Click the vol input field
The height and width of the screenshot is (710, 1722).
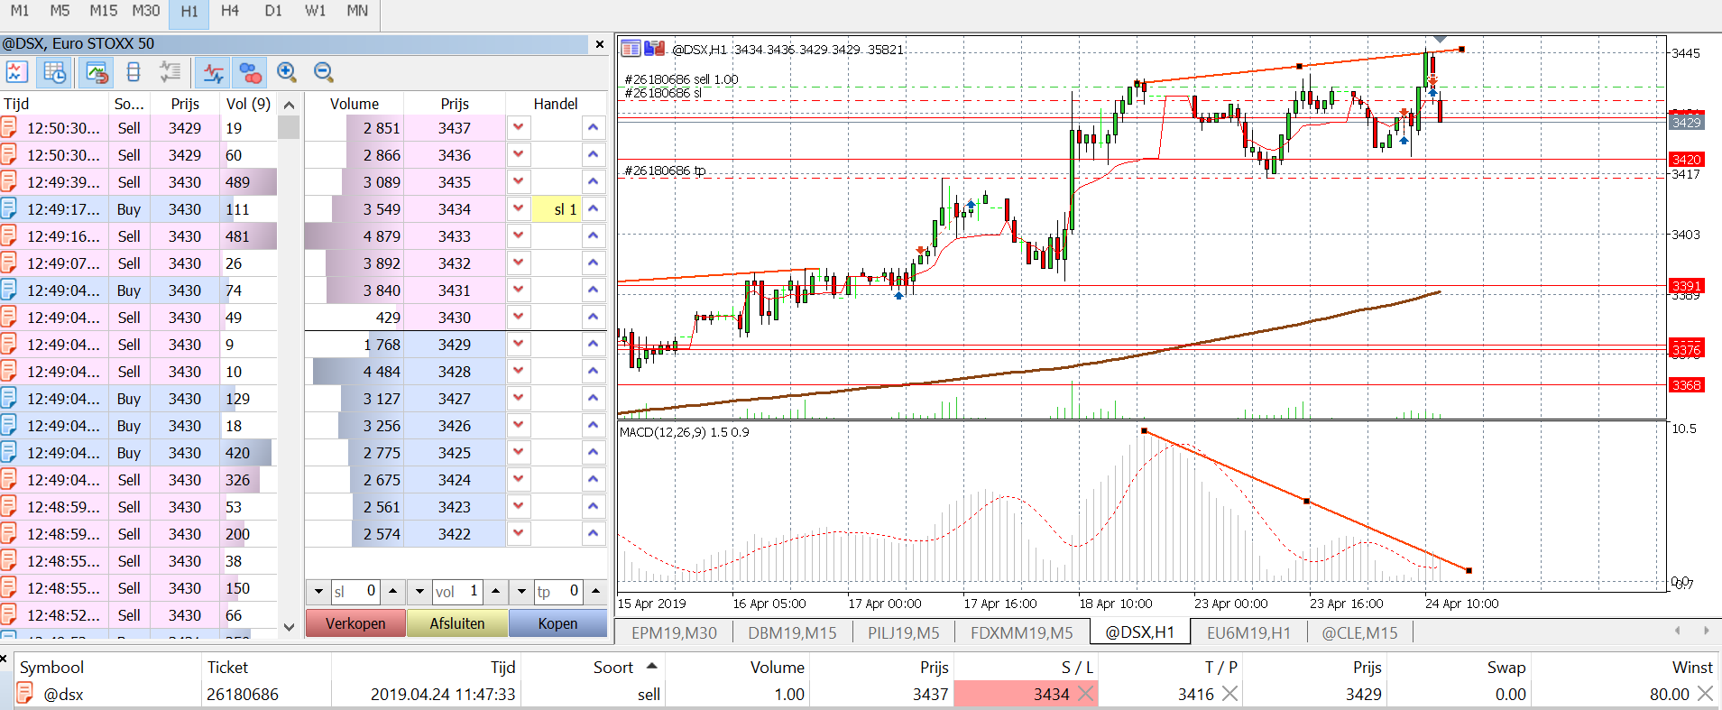pyautogui.click(x=457, y=592)
